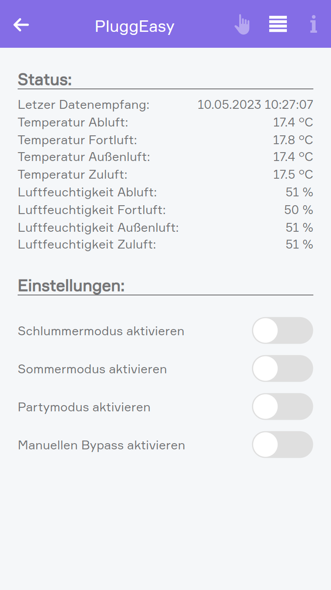Enable the Schlummermodus switch

(x=282, y=330)
